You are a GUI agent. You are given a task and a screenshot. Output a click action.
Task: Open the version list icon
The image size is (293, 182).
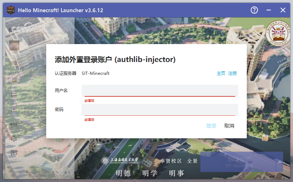click(14, 95)
